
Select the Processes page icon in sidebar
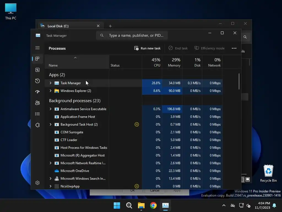pos(37,59)
